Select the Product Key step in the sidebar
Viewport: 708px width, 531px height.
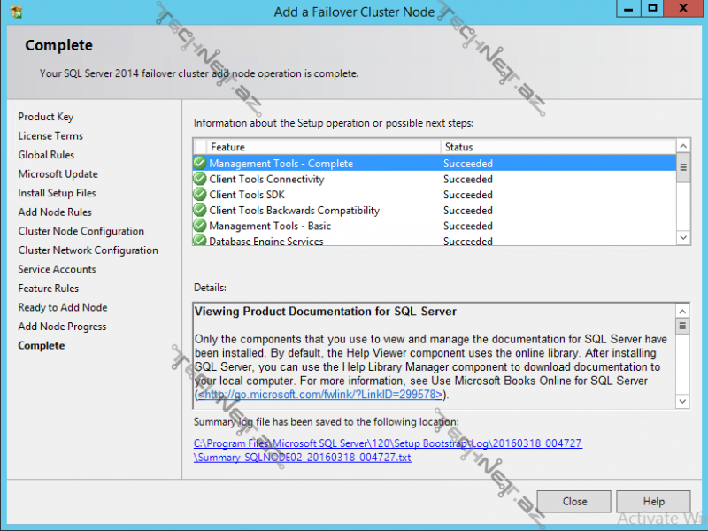(46, 117)
